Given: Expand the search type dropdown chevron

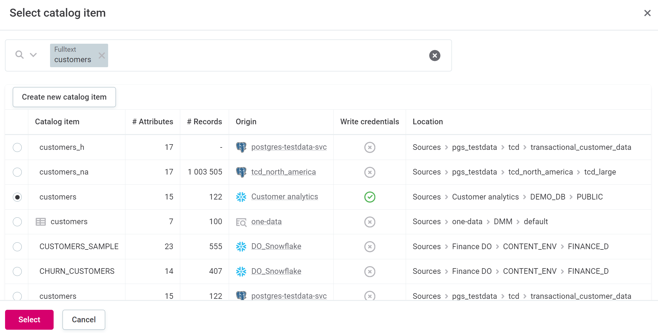Looking at the screenshot, I should point(33,55).
